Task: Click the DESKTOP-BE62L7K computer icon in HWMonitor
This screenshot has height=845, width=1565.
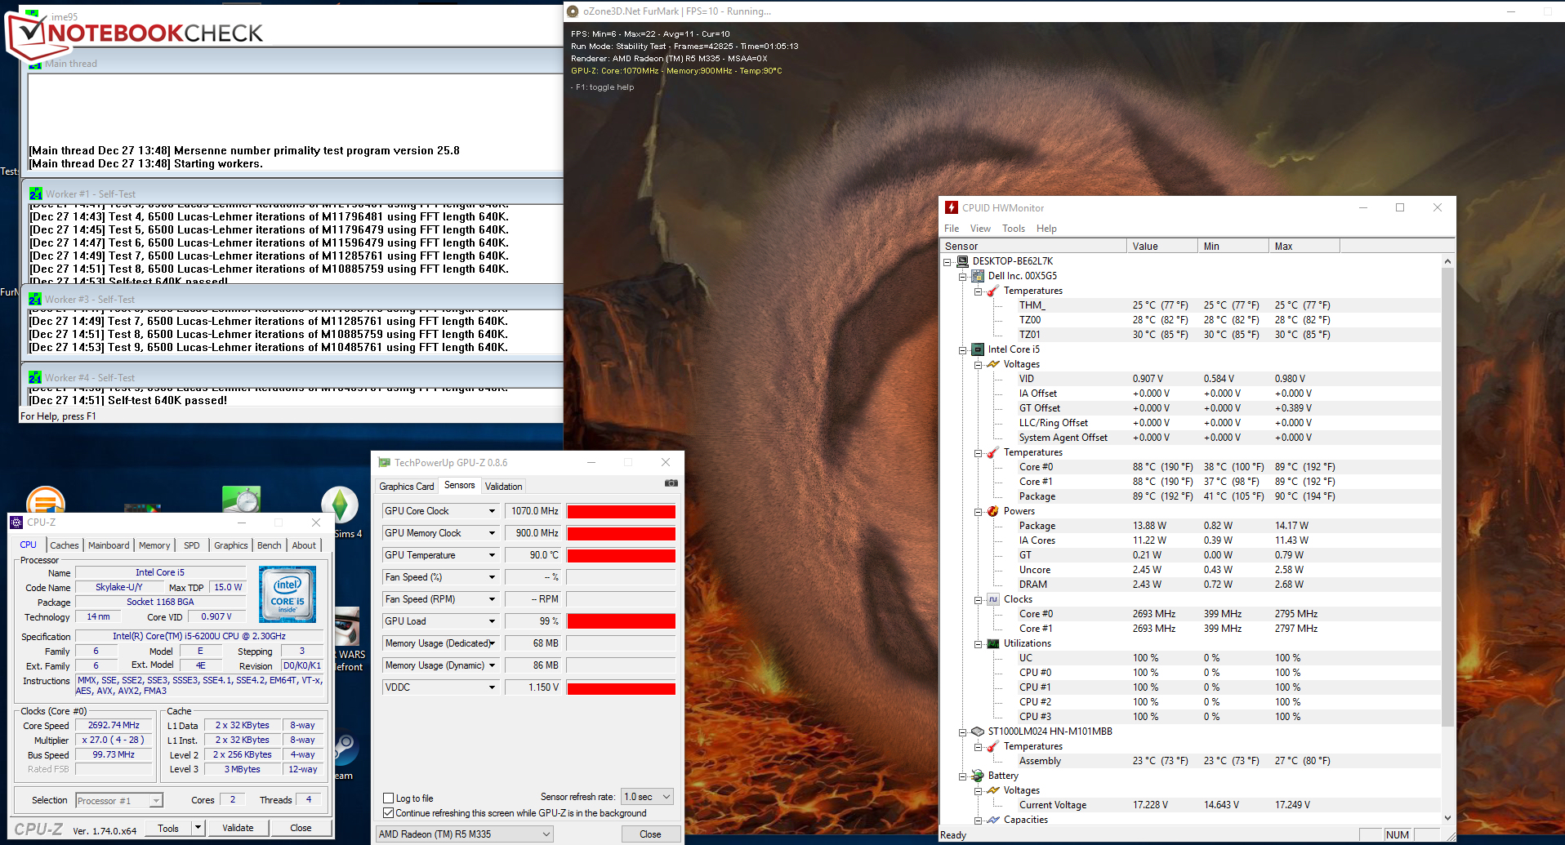Action: point(963,261)
